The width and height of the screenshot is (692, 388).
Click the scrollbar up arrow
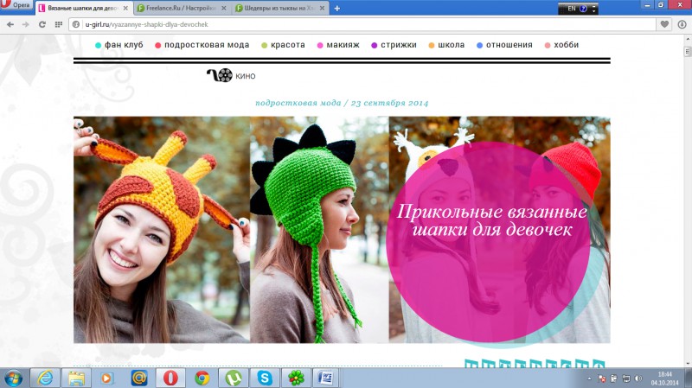(x=688, y=39)
